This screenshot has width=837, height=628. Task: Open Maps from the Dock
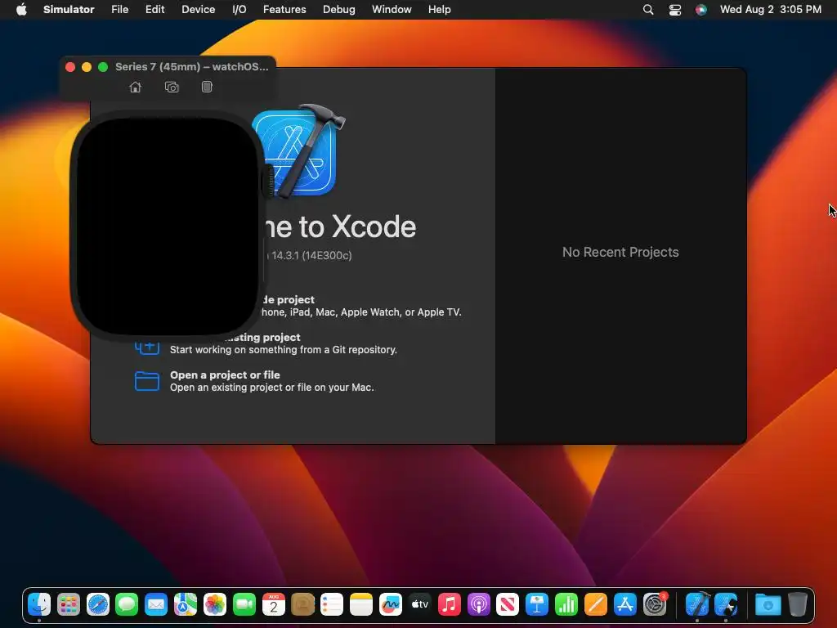[x=186, y=604]
